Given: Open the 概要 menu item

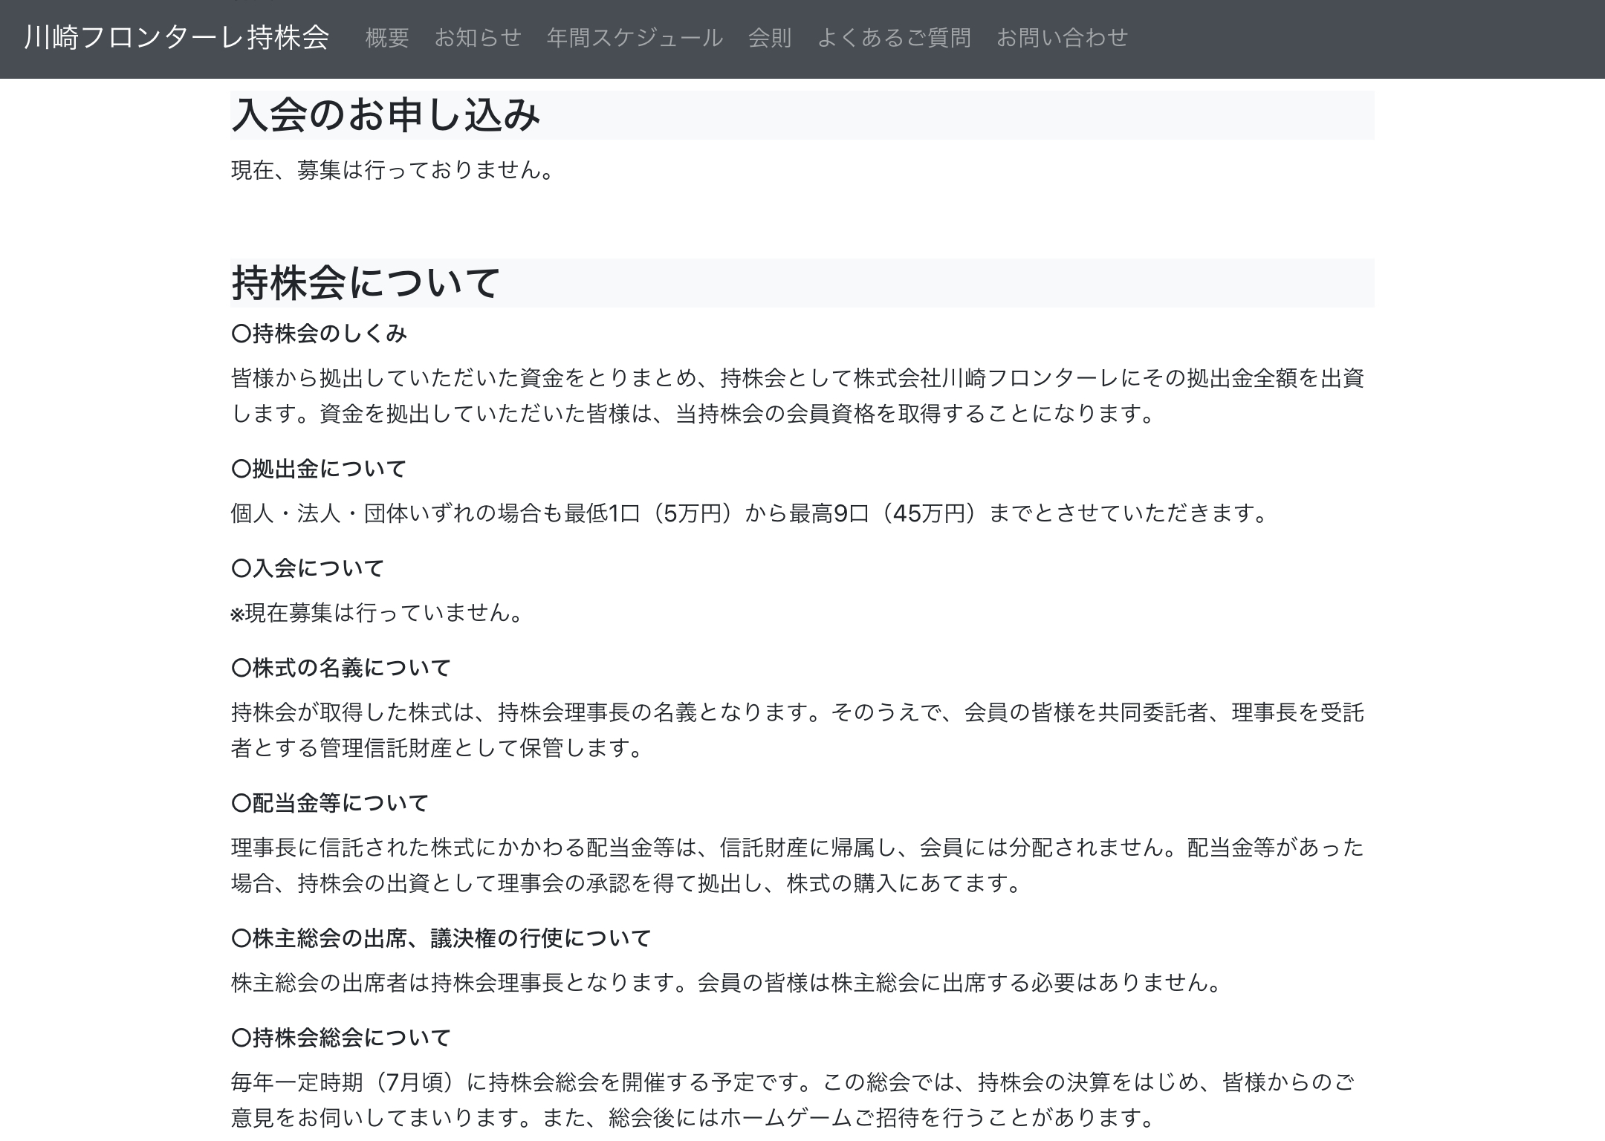Looking at the screenshot, I should coord(387,38).
